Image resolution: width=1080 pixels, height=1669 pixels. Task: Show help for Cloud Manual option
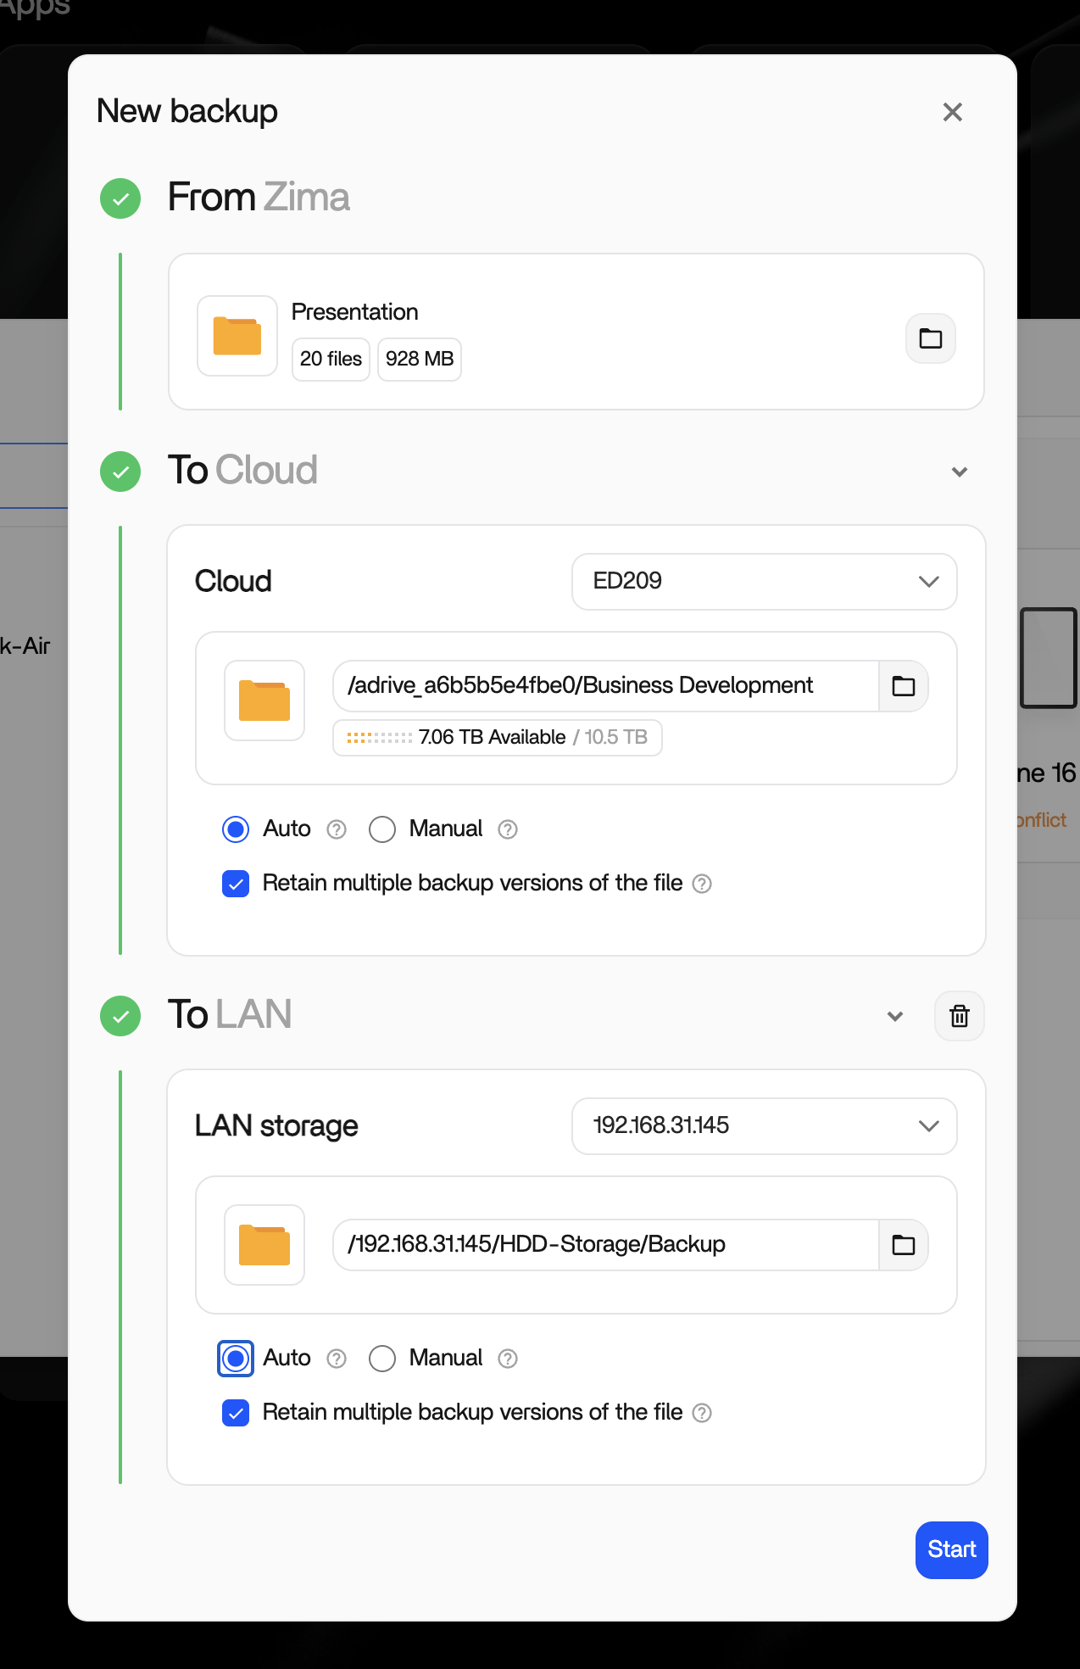coord(508,829)
